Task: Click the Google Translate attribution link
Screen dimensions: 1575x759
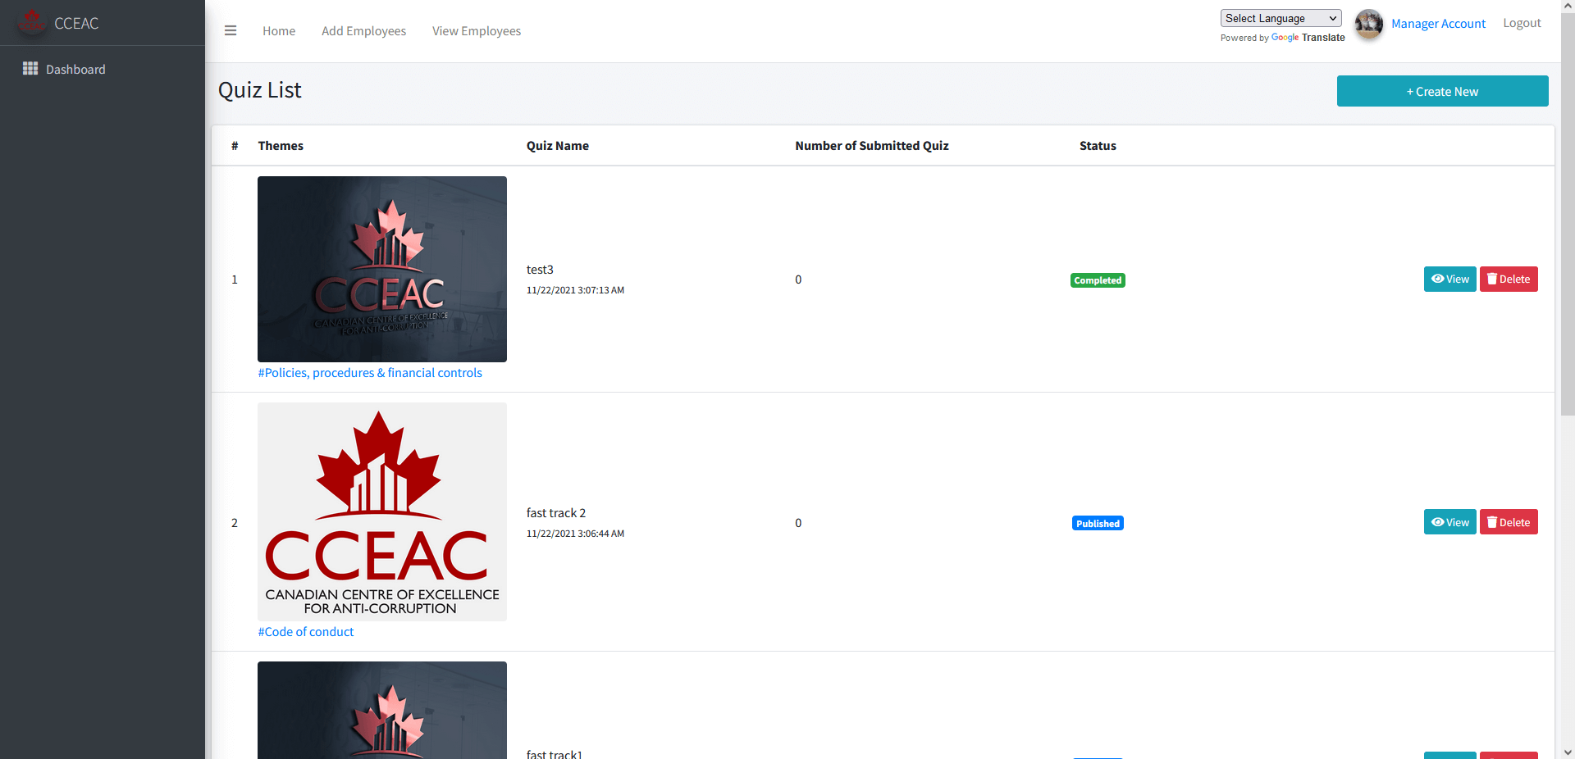Action: click(x=1308, y=38)
